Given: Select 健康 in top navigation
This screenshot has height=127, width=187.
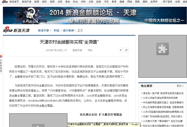Looking at the screenshot, I should tap(122, 2).
